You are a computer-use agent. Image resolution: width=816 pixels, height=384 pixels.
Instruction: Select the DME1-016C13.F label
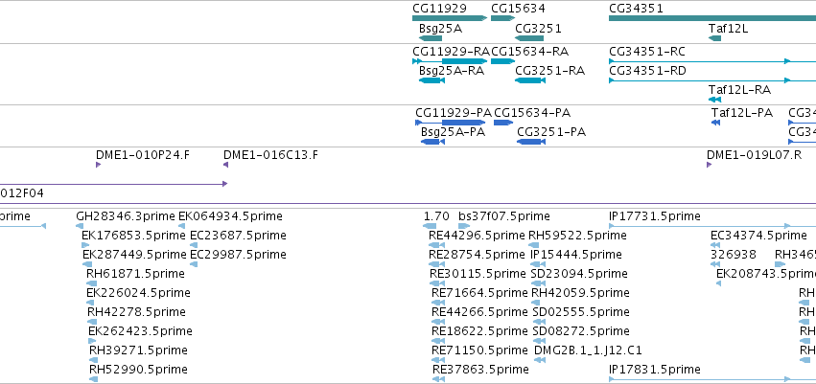click(x=270, y=154)
